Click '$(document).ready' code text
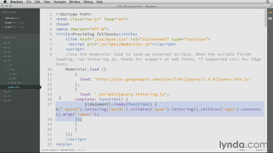The width and height of the screenshot is (273, 153). 105,104
